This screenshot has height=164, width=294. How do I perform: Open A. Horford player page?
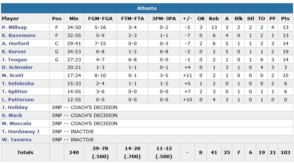(15, 44)
